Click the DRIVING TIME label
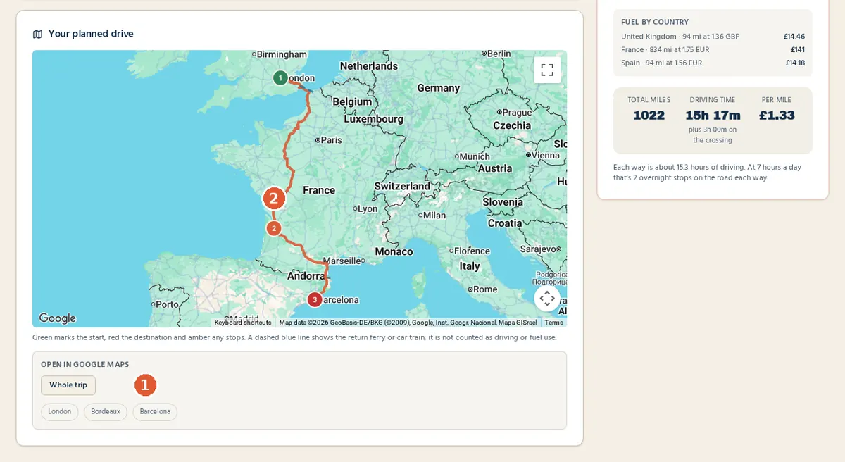The image size is (845, 462). click(713, 100)
